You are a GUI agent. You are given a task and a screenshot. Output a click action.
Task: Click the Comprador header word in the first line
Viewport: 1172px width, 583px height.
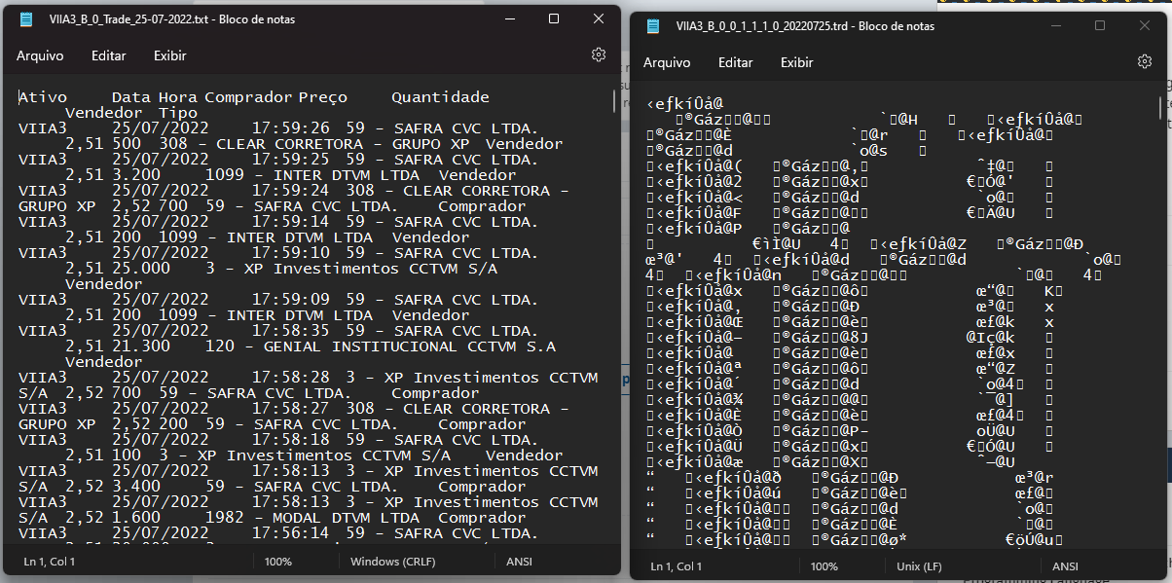coord(247,97)
